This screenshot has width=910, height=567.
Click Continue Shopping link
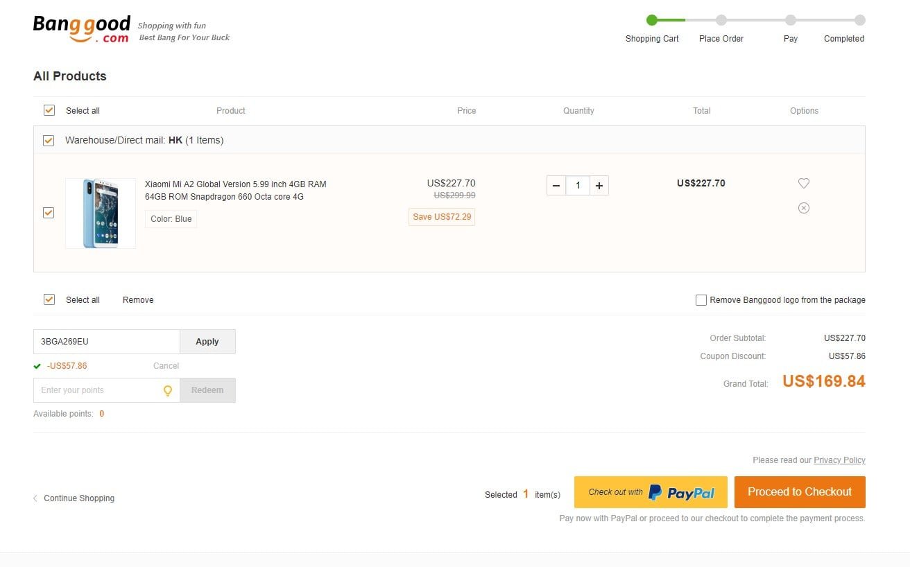(x=79, y=498)
